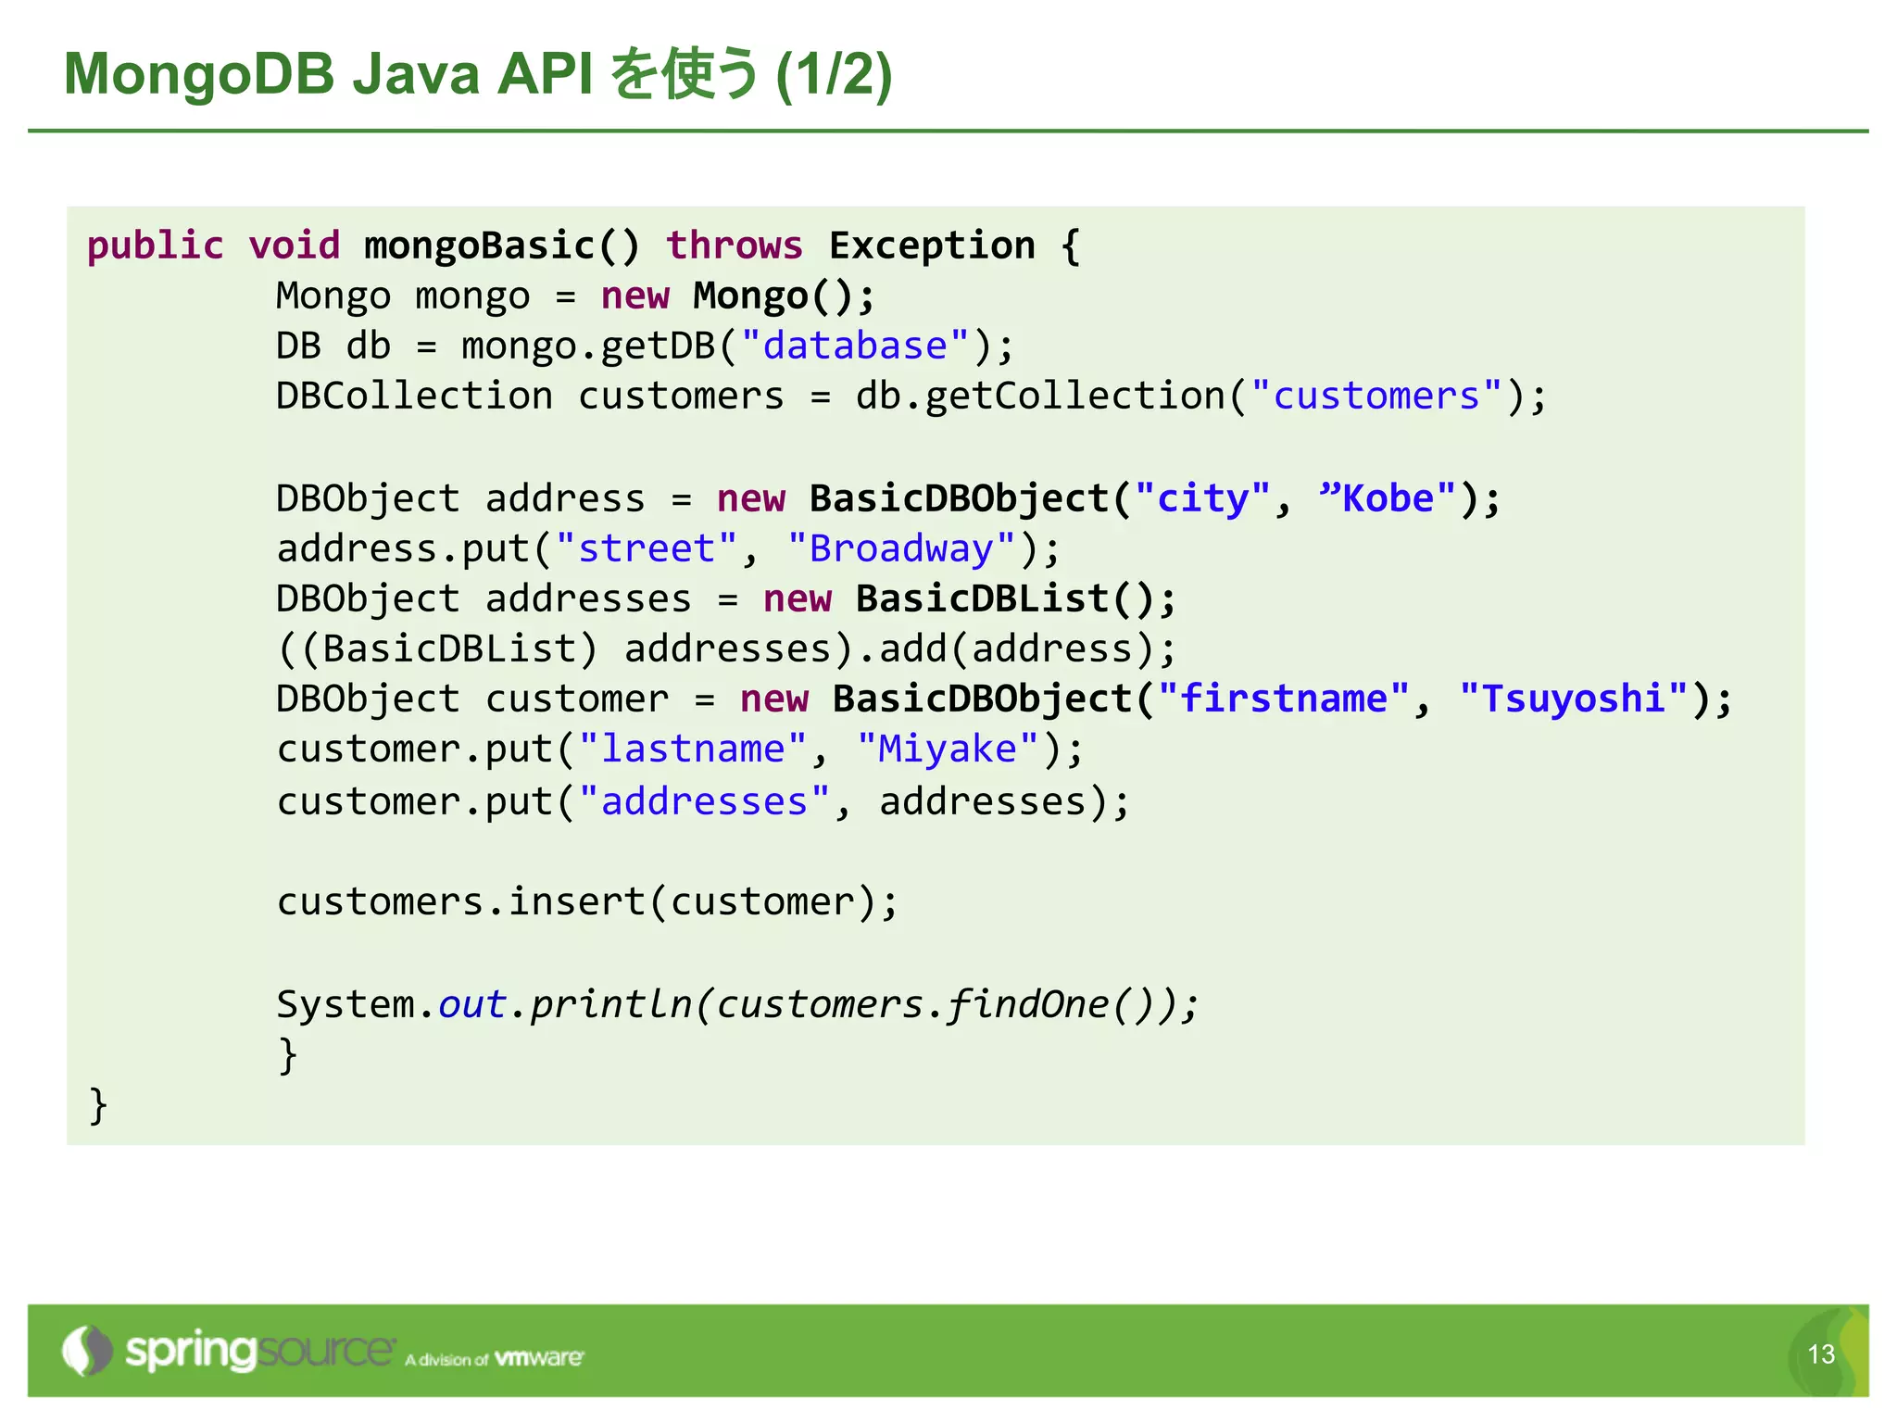This screenshot has height=1423, width=1897.
Task: Click the "customers" string literal
Action: click(x=1376, y=397)
